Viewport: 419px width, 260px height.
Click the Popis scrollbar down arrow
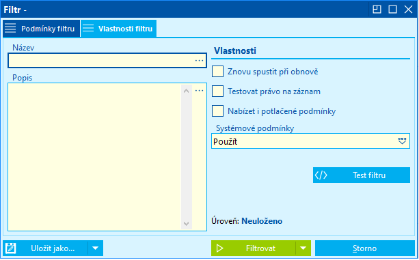[186, 223]
